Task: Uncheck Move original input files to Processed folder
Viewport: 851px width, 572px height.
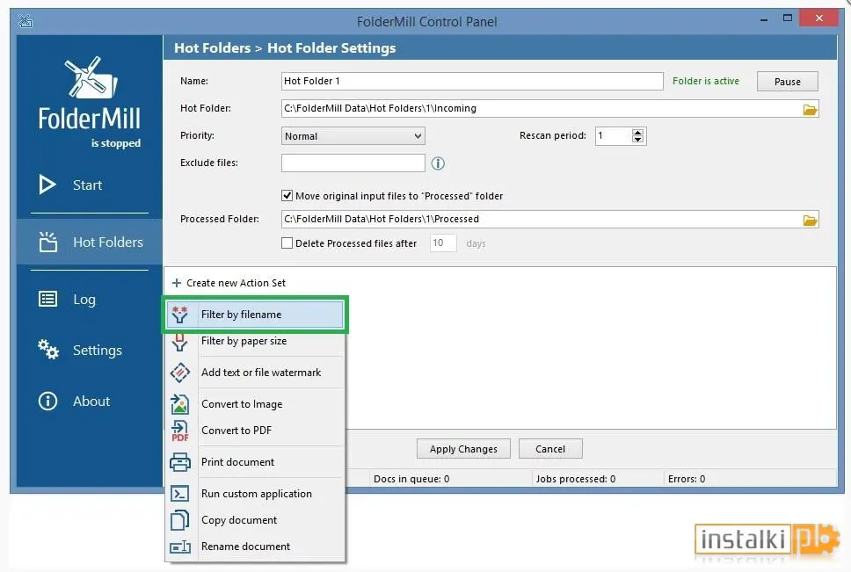Action: [x=287, y=196]
